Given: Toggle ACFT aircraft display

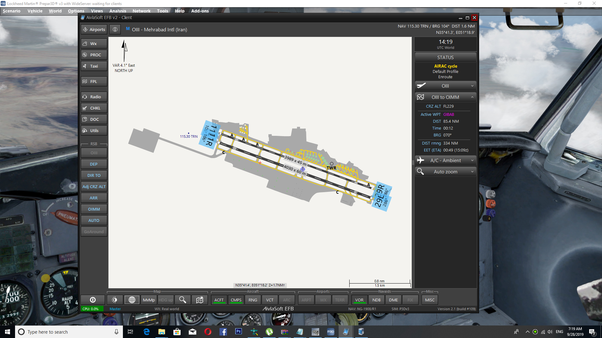Looking at the screenshot, I should pos(219,300).
